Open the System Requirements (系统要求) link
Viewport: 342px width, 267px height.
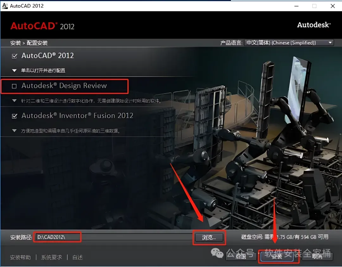coord(52,257)
